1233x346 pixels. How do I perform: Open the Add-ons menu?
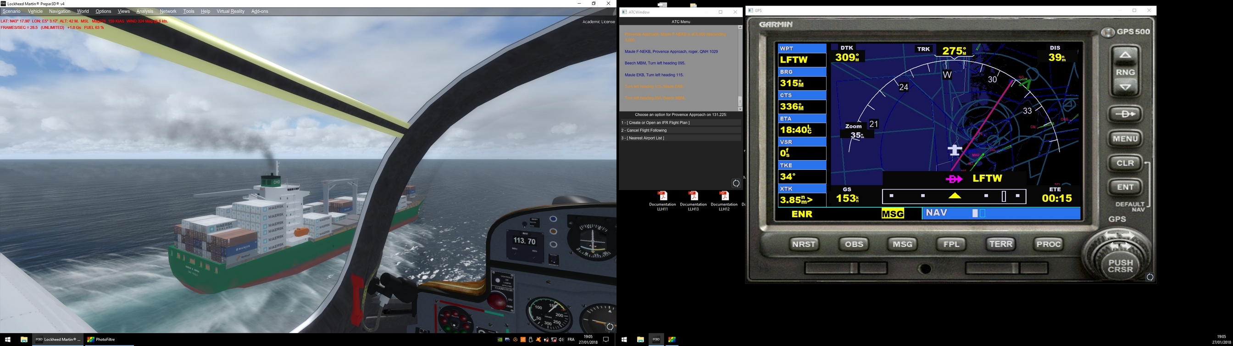point(260,11)
